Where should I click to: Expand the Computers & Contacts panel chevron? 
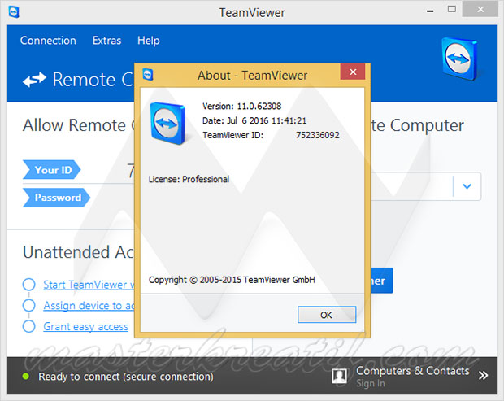(x=483, y=375)
